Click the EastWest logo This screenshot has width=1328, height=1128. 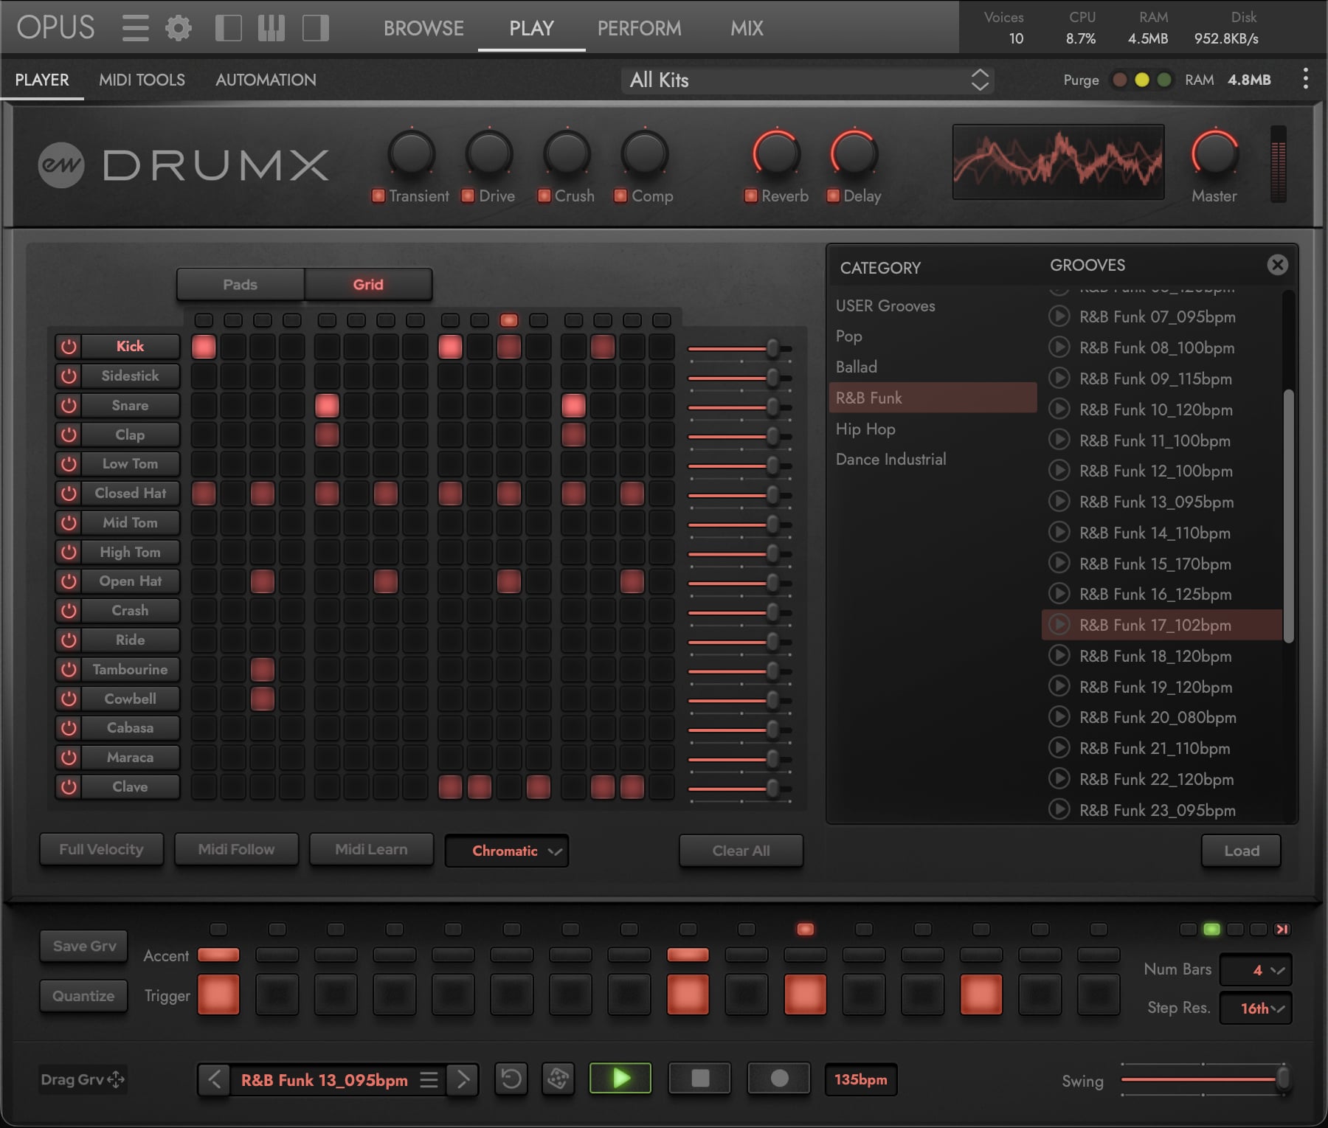pos(61,165)
